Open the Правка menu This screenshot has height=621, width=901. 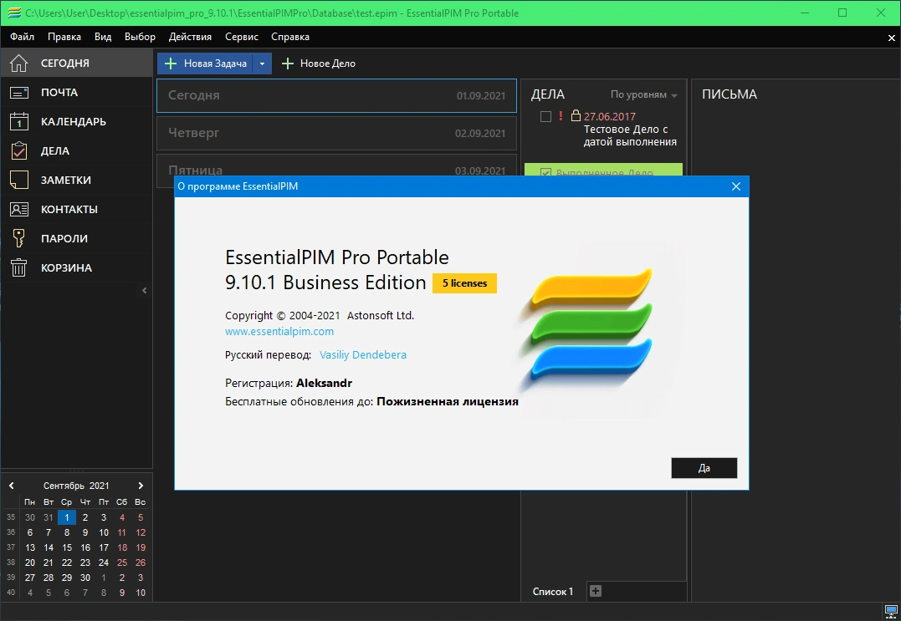(64, 37)
